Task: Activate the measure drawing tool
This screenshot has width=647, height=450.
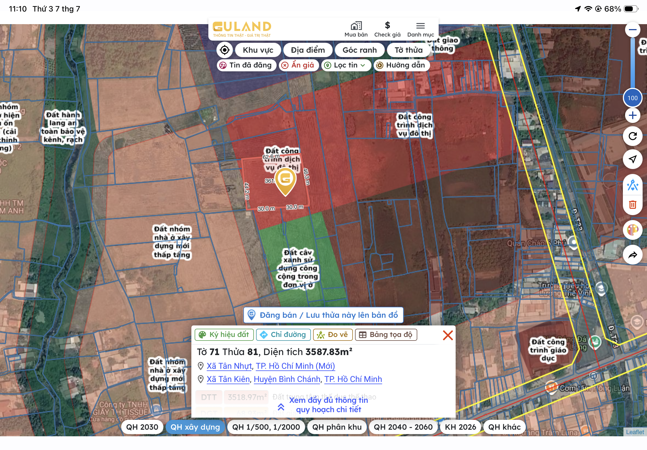Action: coord(632,185)
